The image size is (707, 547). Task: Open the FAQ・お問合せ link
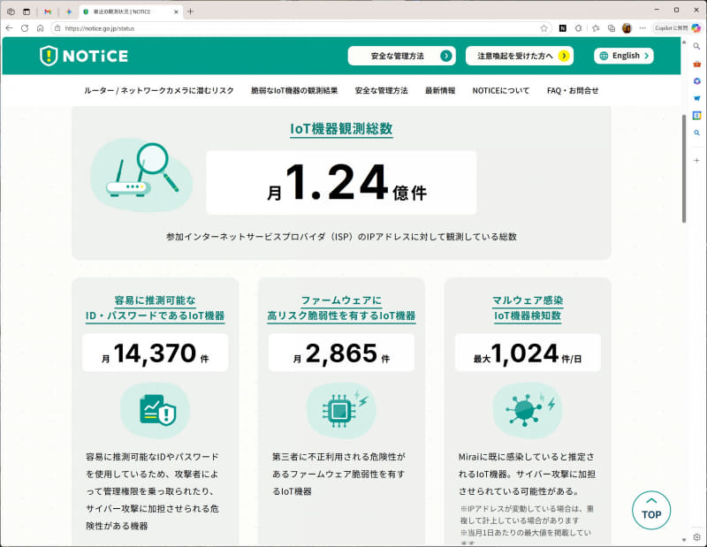click(x=571, y=89)
